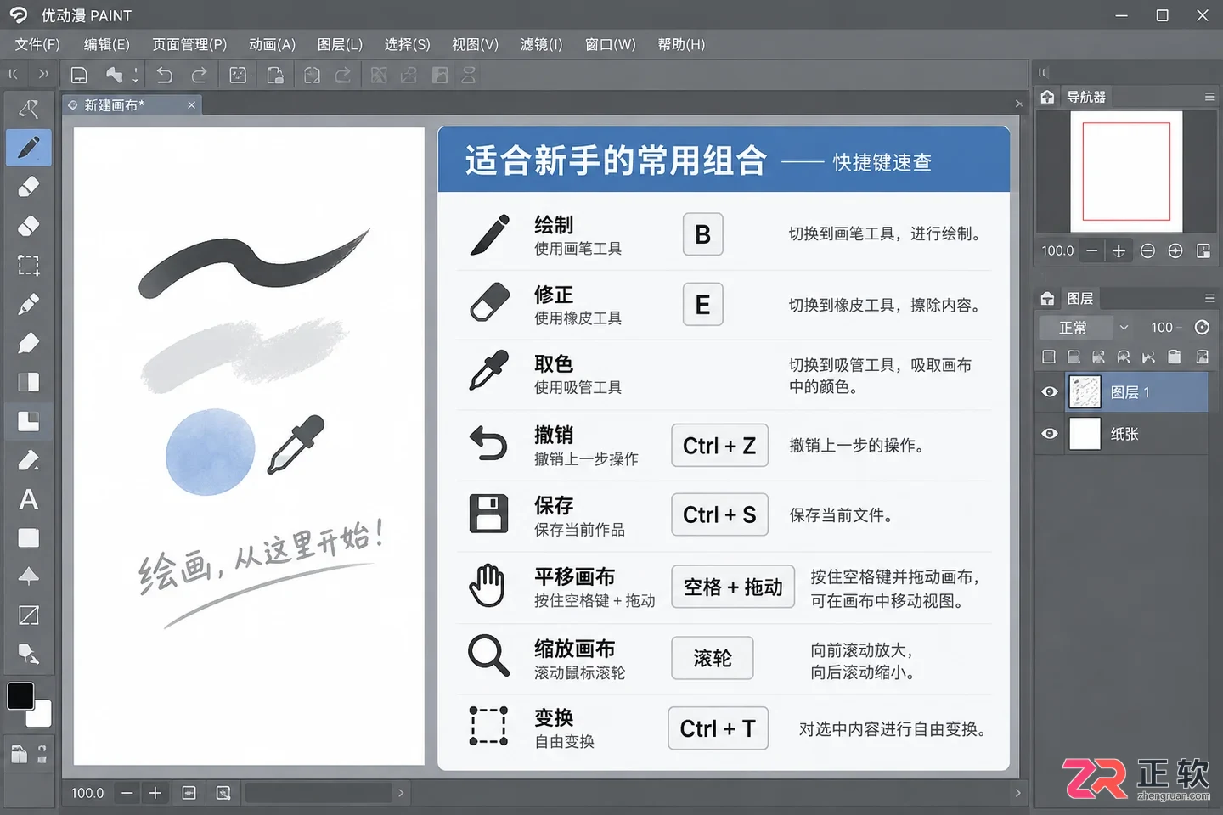Select the selection marquee tool
Image resolution: width=1223 pixels, height=815 pixels.
pyautogui.click(x=28, y=265)
